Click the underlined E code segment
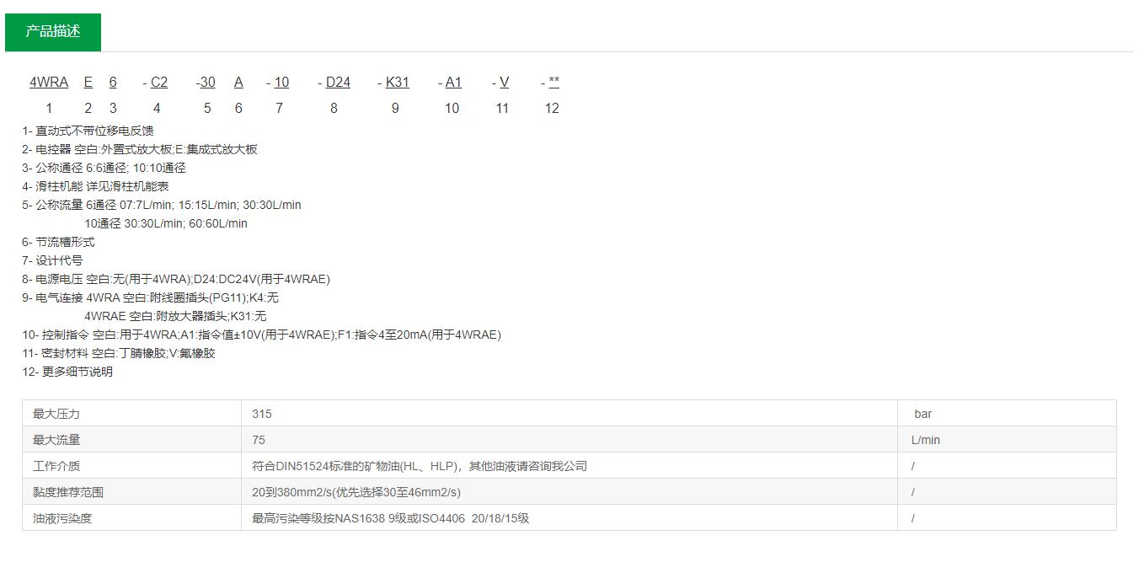This screenshot has height=573, width=1144. coord(88,83)
